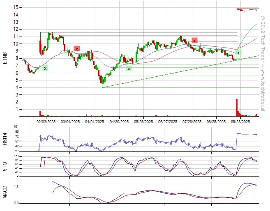The height and width of the screenshot is (211, 270).
Task: Click the tallest red volume spike bar
Action: [237, 107]
